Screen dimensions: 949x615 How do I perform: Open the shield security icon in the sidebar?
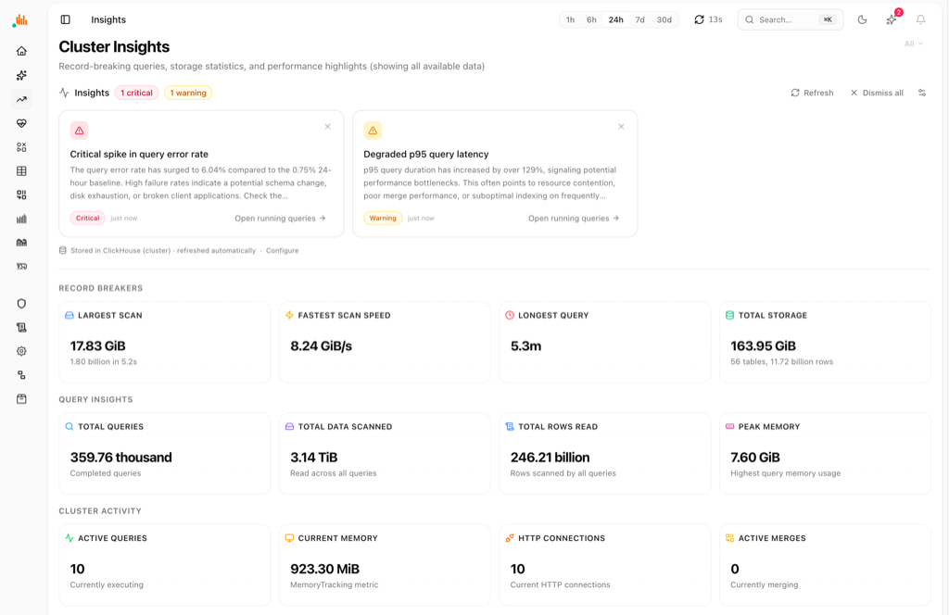tap(21, 304)
